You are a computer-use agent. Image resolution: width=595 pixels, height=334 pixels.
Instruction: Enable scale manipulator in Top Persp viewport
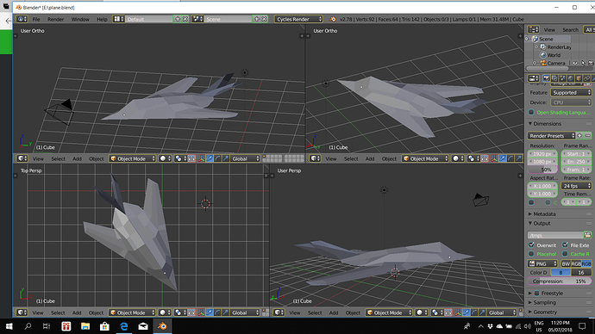click(226, 312)
